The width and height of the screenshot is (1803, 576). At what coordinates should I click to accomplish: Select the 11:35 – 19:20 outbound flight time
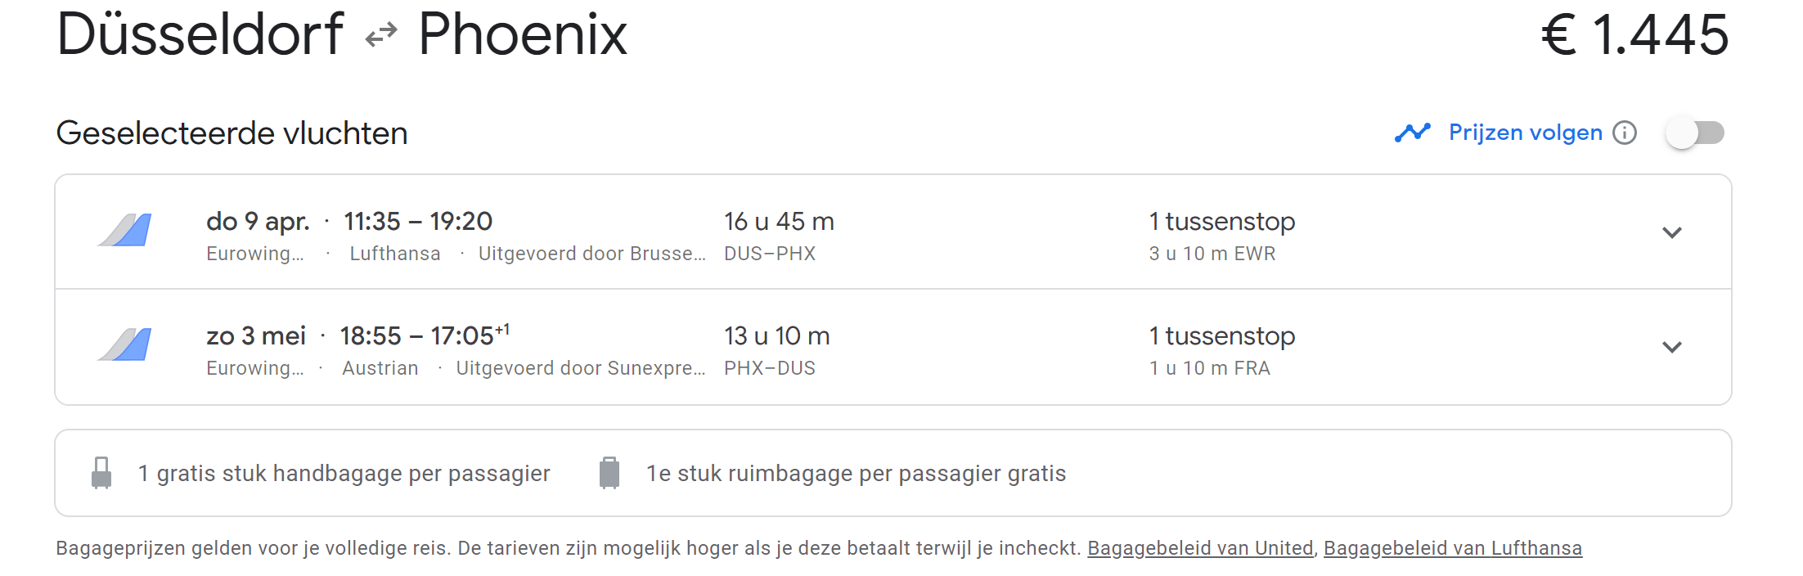coord(418,222)
